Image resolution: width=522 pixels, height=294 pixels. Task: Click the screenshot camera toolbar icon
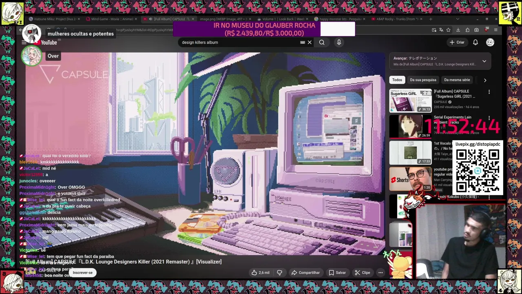476,30
